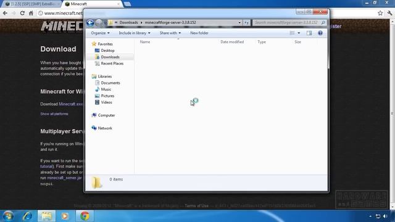Open Windows Explorer taskbar icon

point(47,216)
